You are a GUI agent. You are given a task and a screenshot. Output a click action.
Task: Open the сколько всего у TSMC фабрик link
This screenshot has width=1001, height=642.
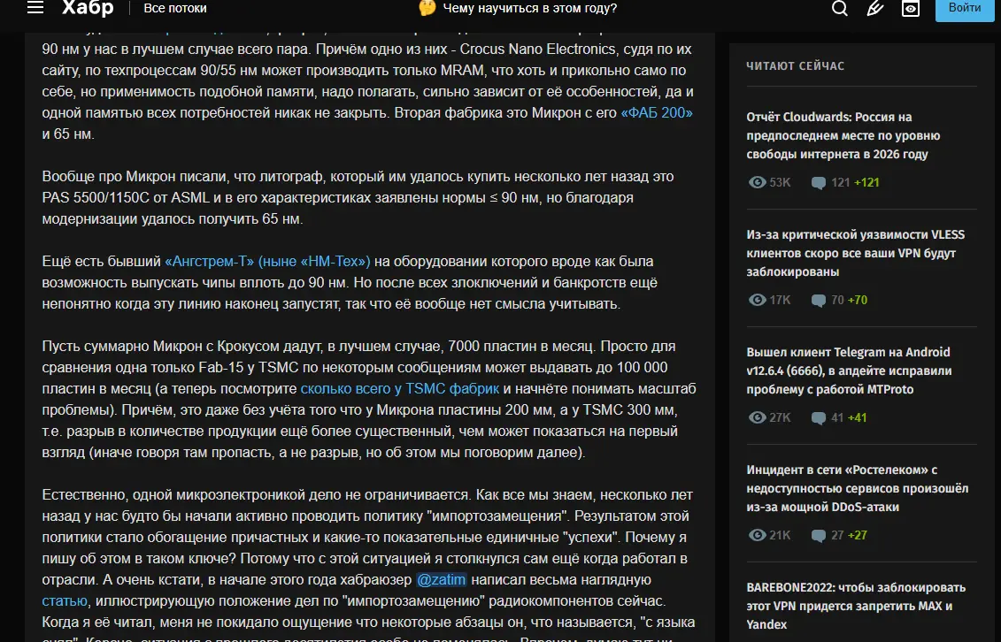(400, 389)
